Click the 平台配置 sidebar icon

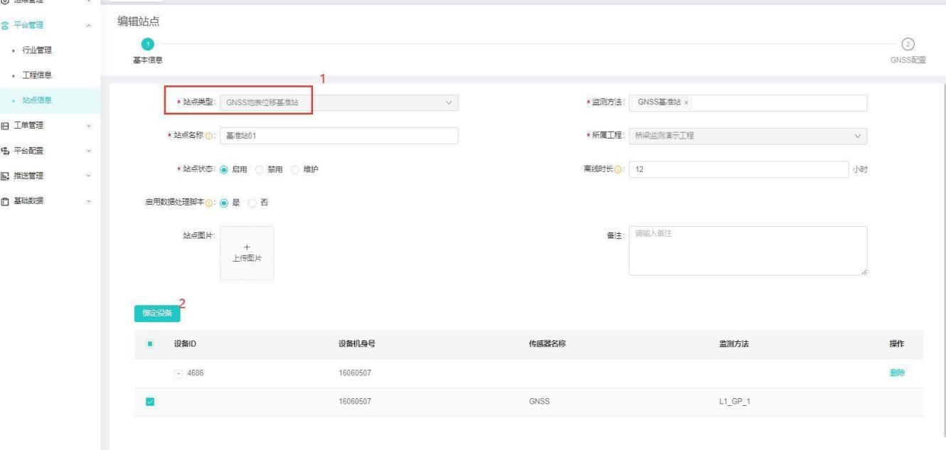pyautogui.click(x=6, y=151)
